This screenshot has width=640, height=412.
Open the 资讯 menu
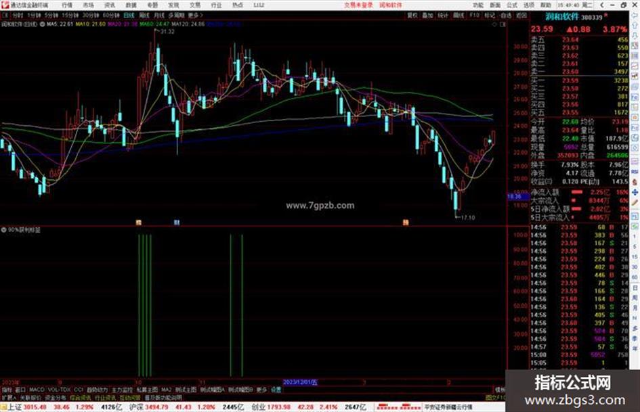[x=110, y=5]
